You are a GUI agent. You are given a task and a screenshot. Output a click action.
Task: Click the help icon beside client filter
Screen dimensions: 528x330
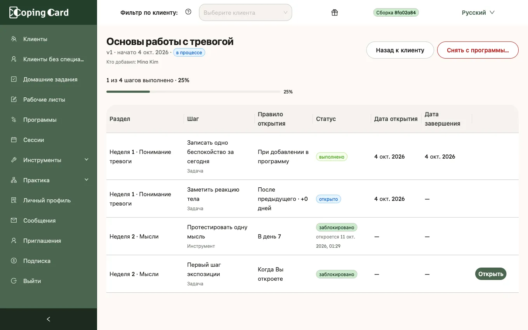(188, 12)
